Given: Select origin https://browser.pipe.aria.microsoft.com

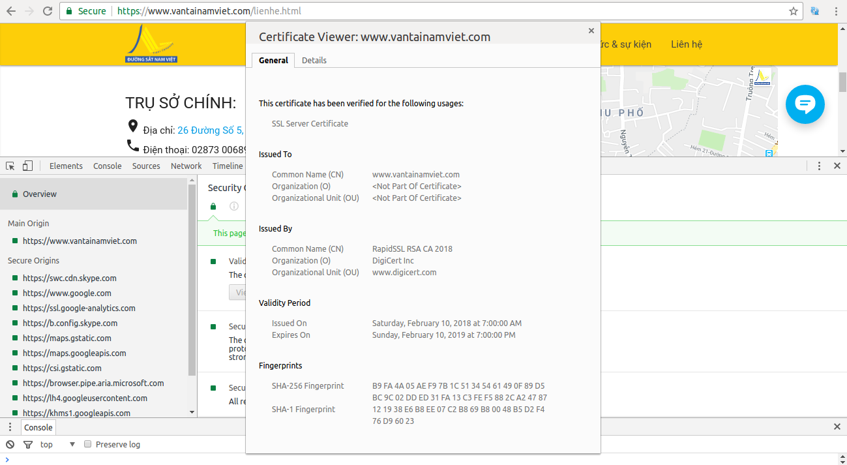Looking at the screenshot, I should (x=94, y=383).
